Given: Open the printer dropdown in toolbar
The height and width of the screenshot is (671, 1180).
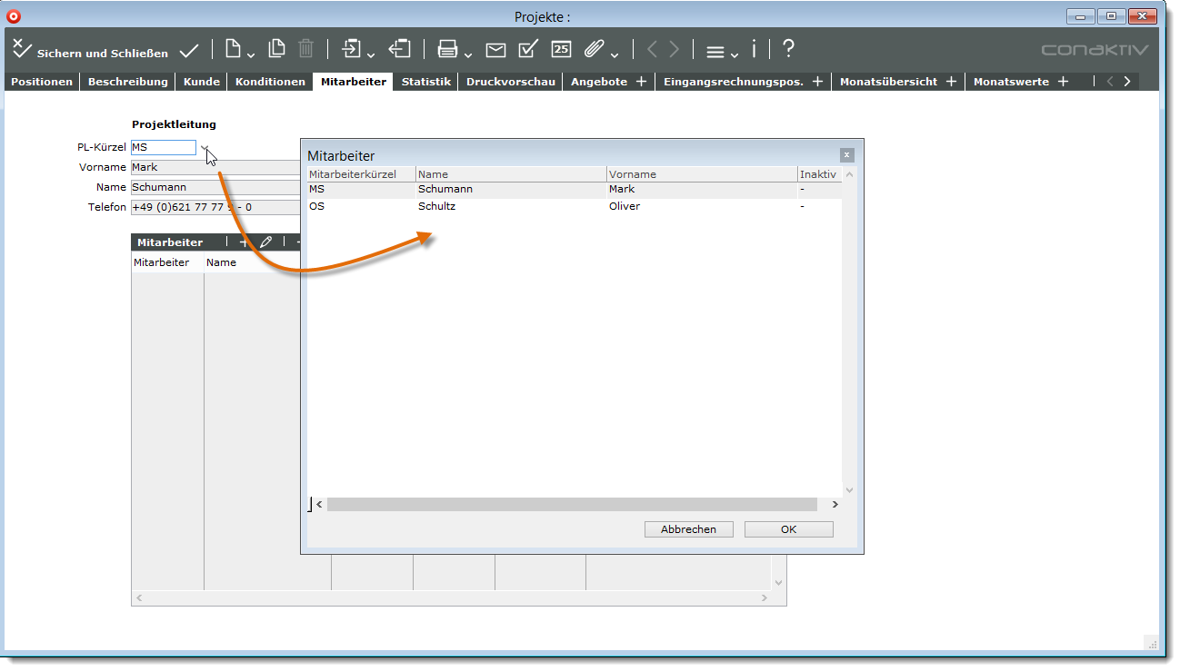Looking at the screenshot, I should click(467, 54).
